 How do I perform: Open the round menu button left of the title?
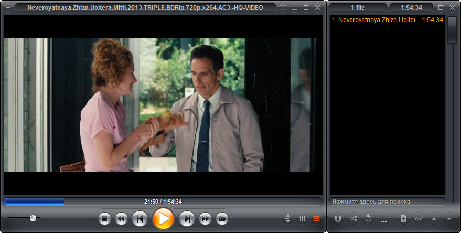pyautogui.click(x=8, y=8)
